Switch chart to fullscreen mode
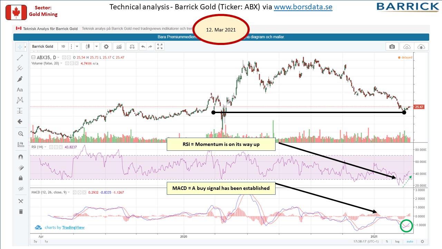Image resolution: width=442 pixels, height=249 pixels. (x=160, y=46)
